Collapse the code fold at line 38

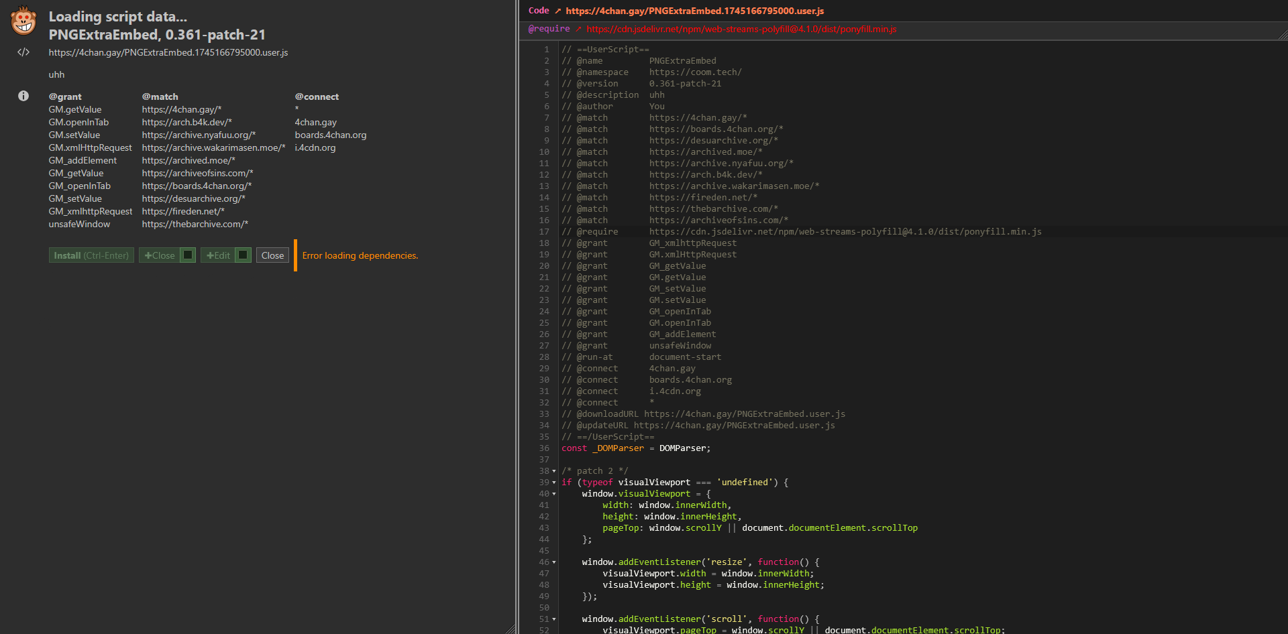pos(554,471)
